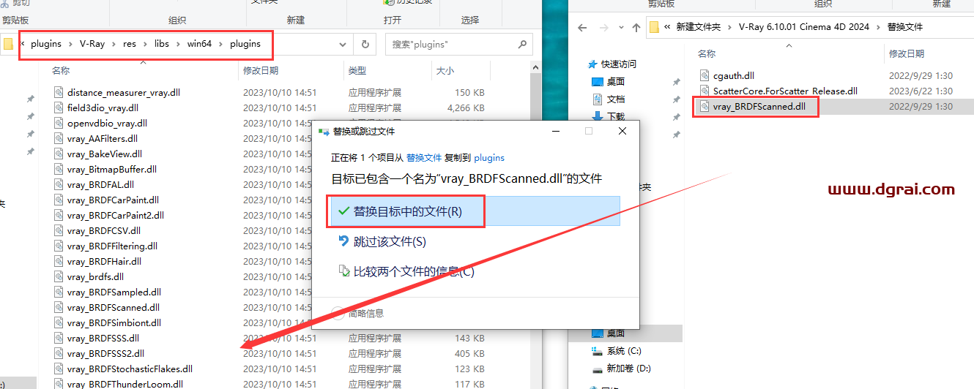
Task: Select the vray_BRDFStochasticFlakes.dll file name
Action: [x=130, y=369]
